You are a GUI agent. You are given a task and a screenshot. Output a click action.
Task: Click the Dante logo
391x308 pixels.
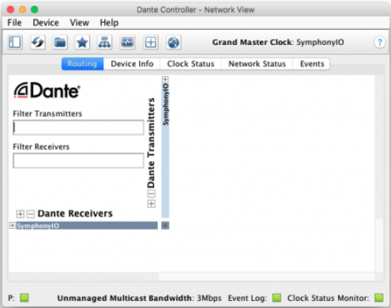click(47, 90)
